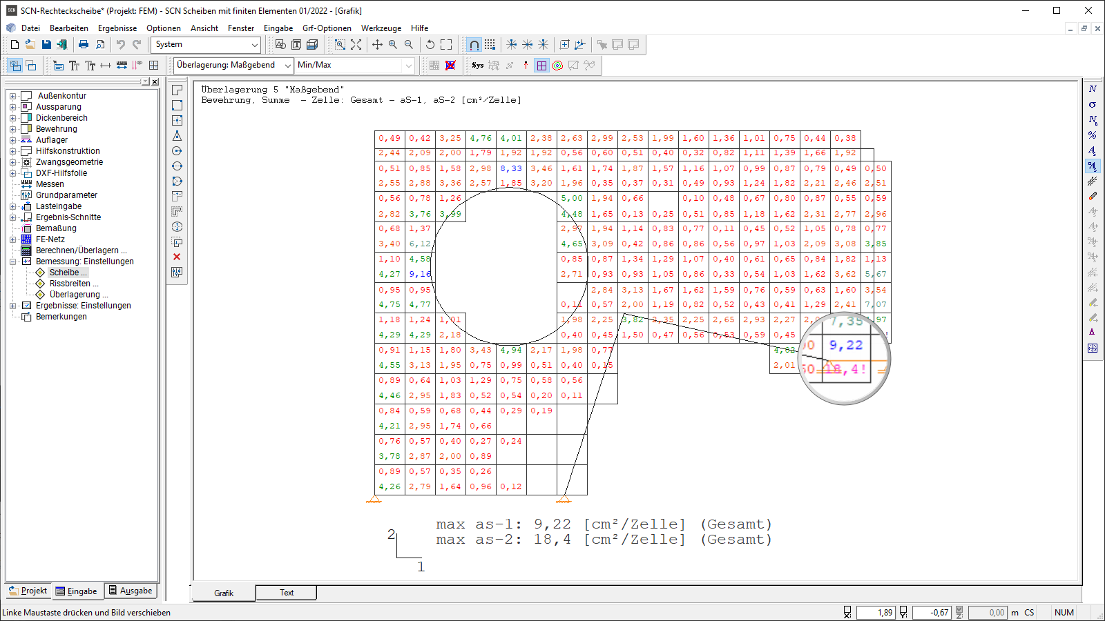
Task: Toggle the cell grid display button
Action: click(x=541, y=65)
